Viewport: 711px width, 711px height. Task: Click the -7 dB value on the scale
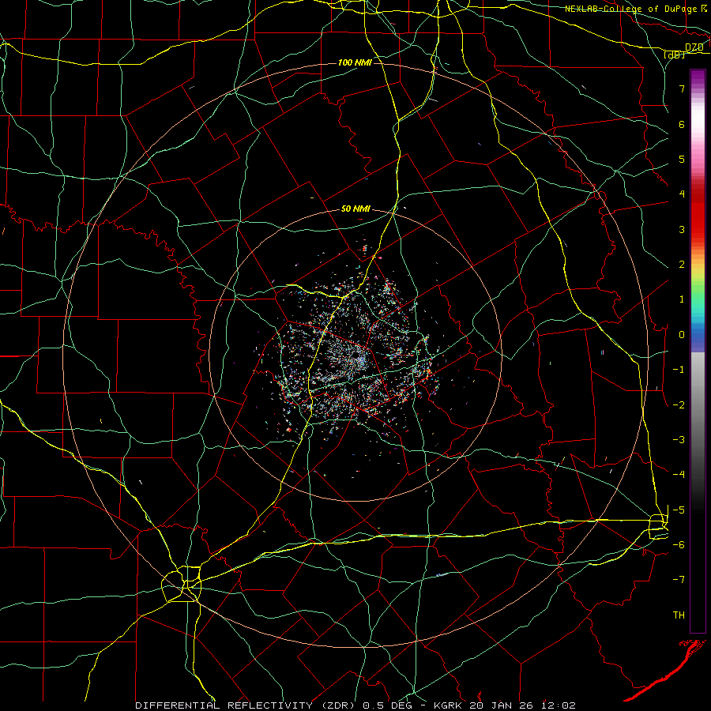(x=679, y=580)
